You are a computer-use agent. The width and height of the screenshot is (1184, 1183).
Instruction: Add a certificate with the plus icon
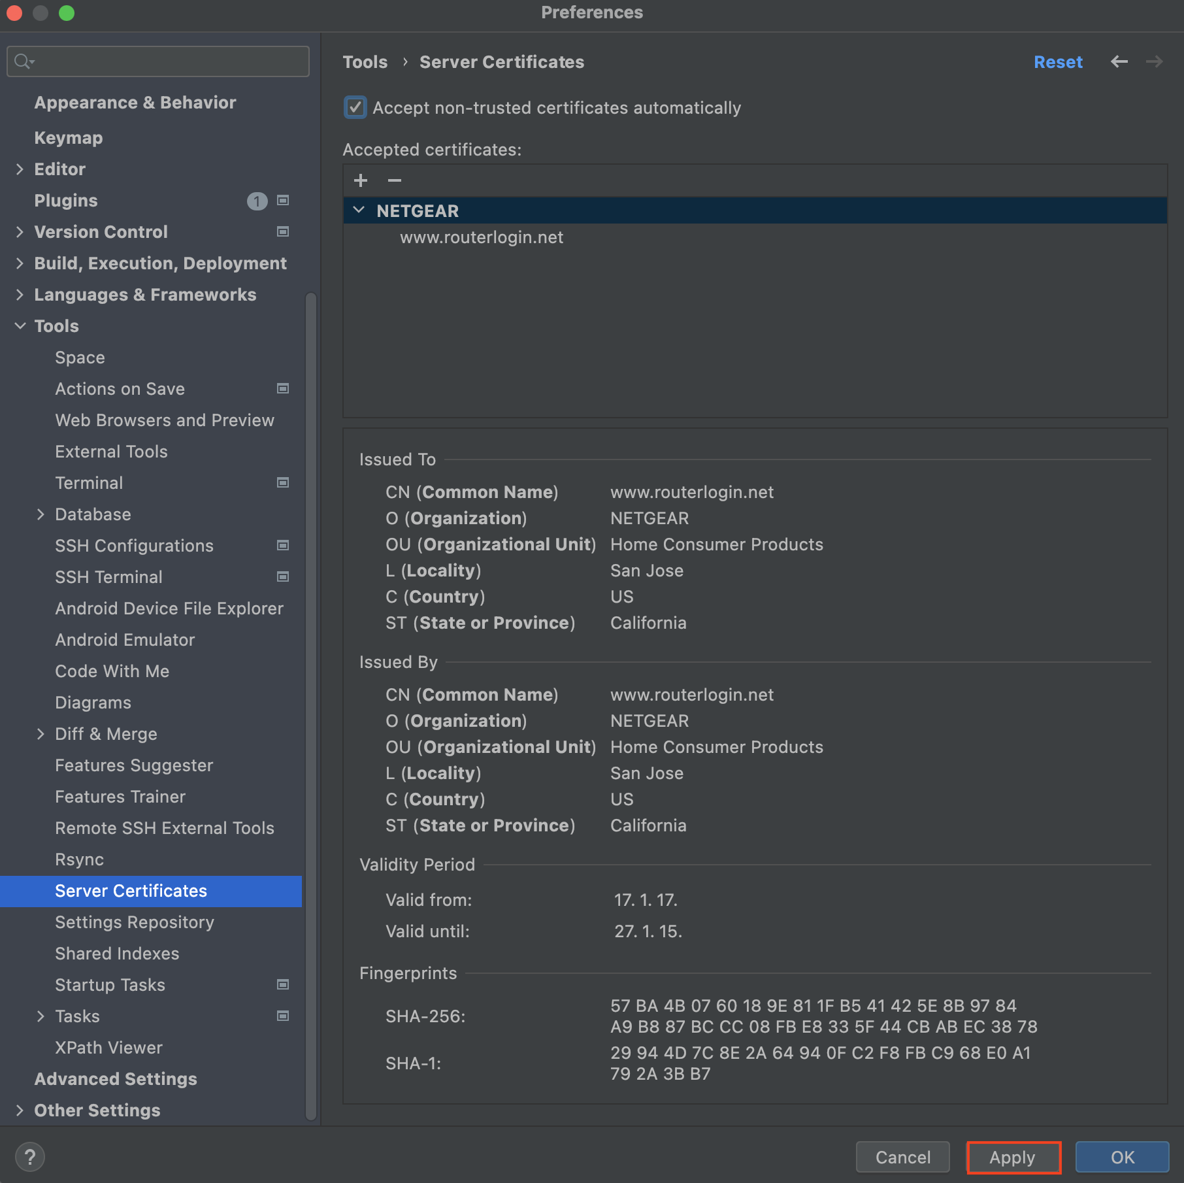[x=361, y=180]
